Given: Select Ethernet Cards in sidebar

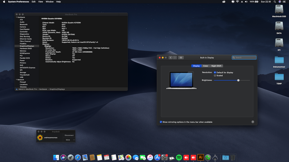Looking at the screenshot, I should pyautogui.click(x=26, y=39).
